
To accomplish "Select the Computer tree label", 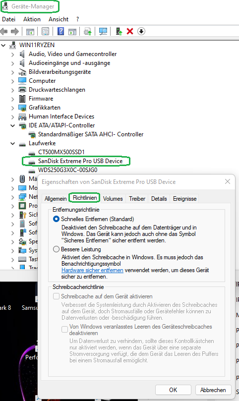I will [x=42, y=81].
